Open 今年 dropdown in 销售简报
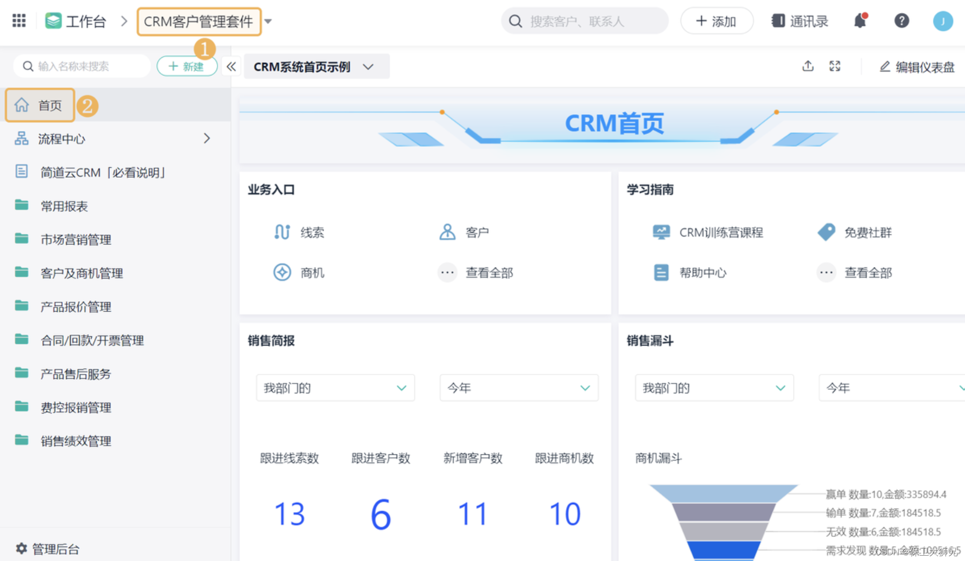 click(x=518, y=388)
